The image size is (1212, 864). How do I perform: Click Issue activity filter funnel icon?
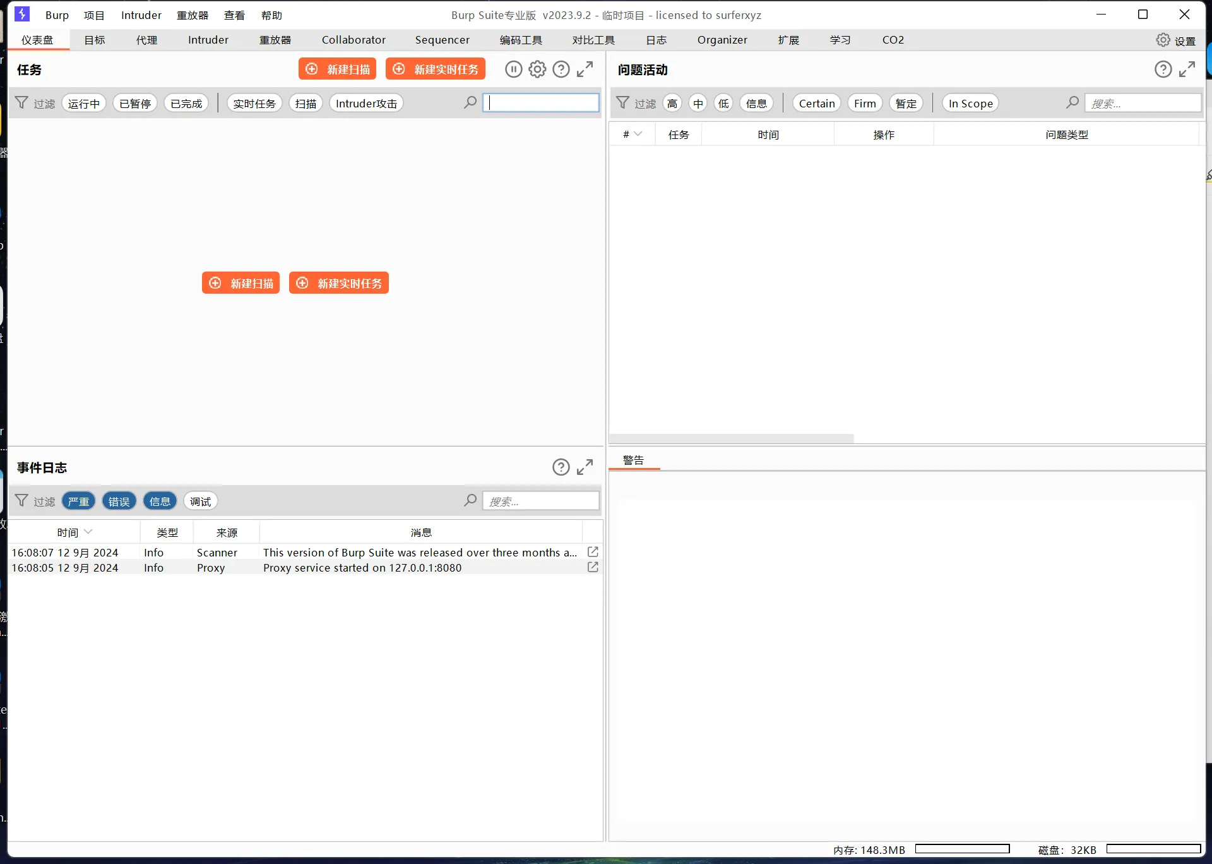click(x=622, y=103)
